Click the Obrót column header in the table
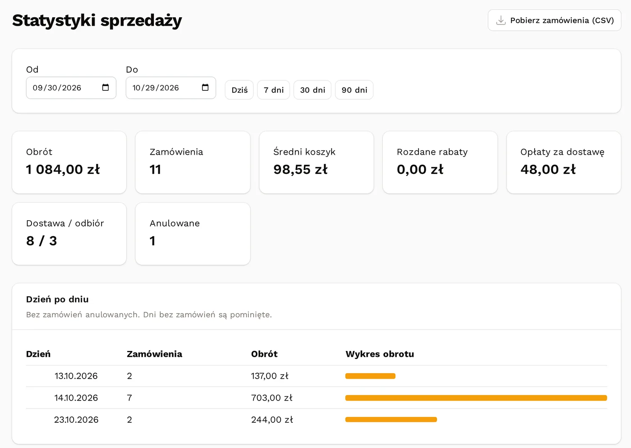The image size is (631, 448). pyautogui.click(x=264, y=354)
